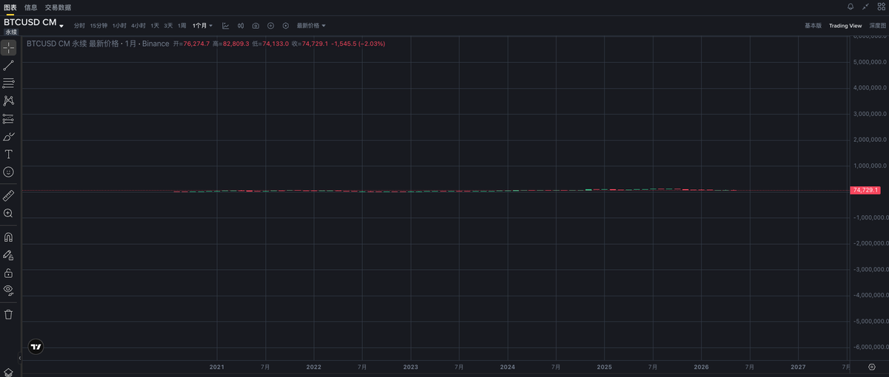Screen dimensions: 889x377
Task: Open the indicators chart icon
Action: pyautogui.click(x=225, y=25)
